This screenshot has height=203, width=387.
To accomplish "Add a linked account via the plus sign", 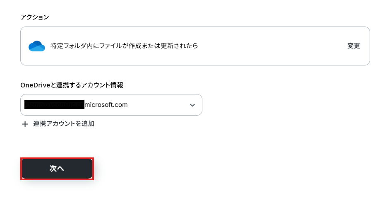I will coord(25,124).
